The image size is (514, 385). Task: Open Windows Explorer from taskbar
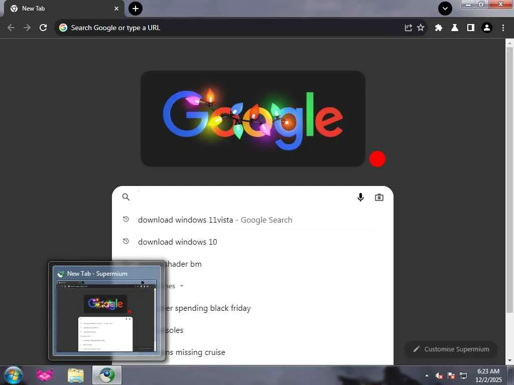(x=75, y=375)
